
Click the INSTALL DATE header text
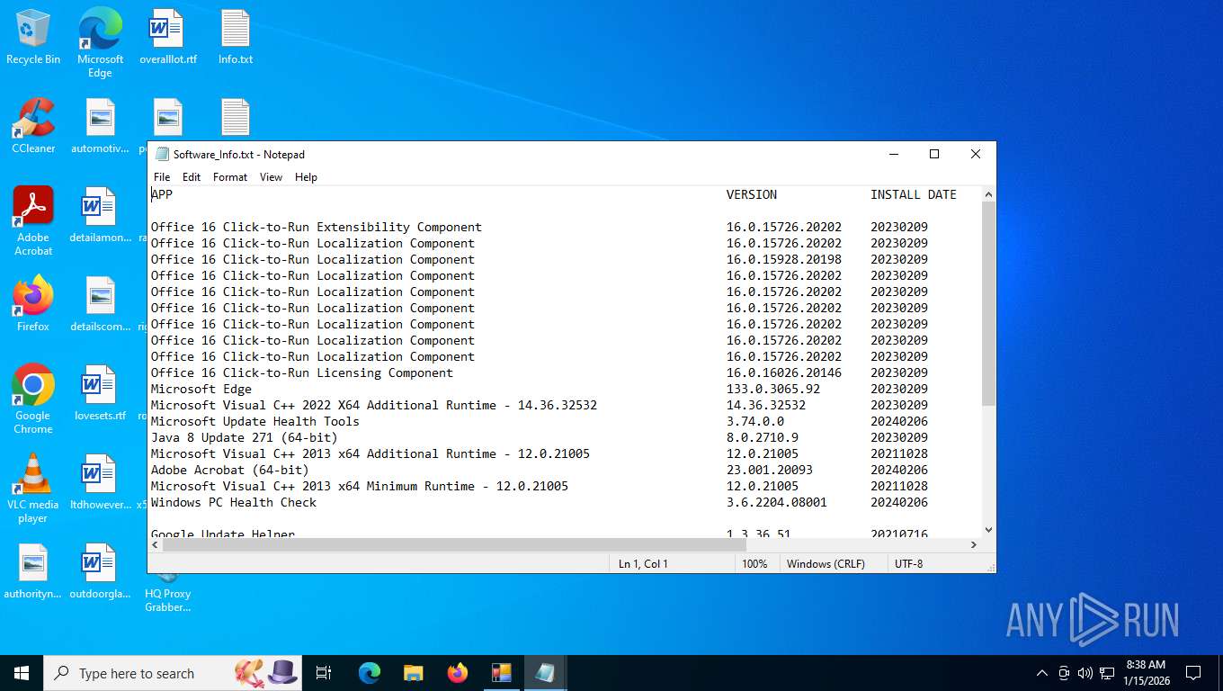[x=914, y=194]
